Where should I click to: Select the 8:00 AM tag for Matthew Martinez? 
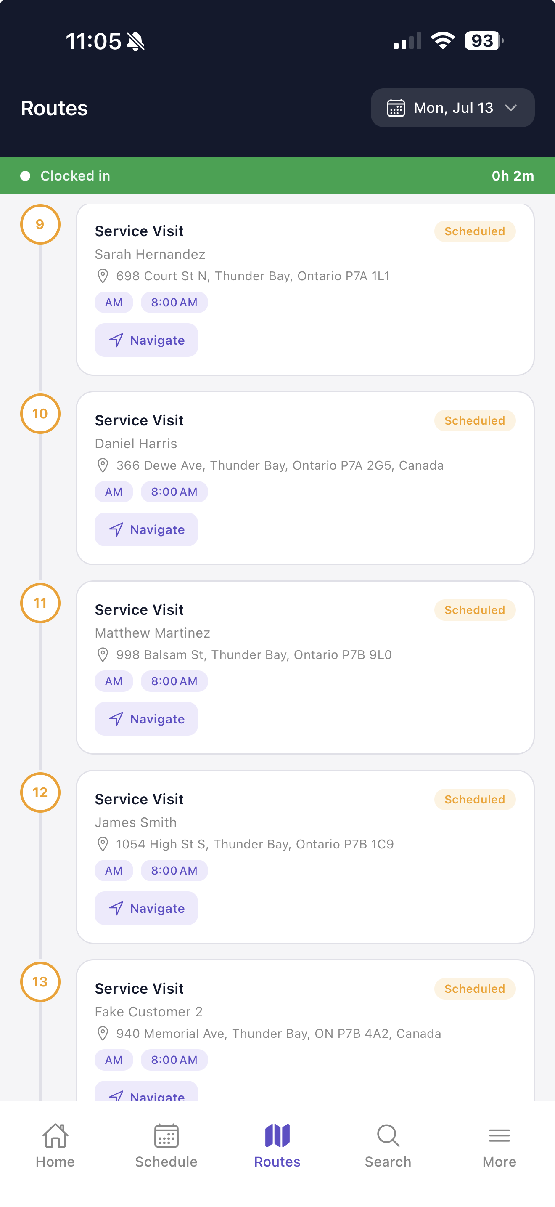(174, 681)
